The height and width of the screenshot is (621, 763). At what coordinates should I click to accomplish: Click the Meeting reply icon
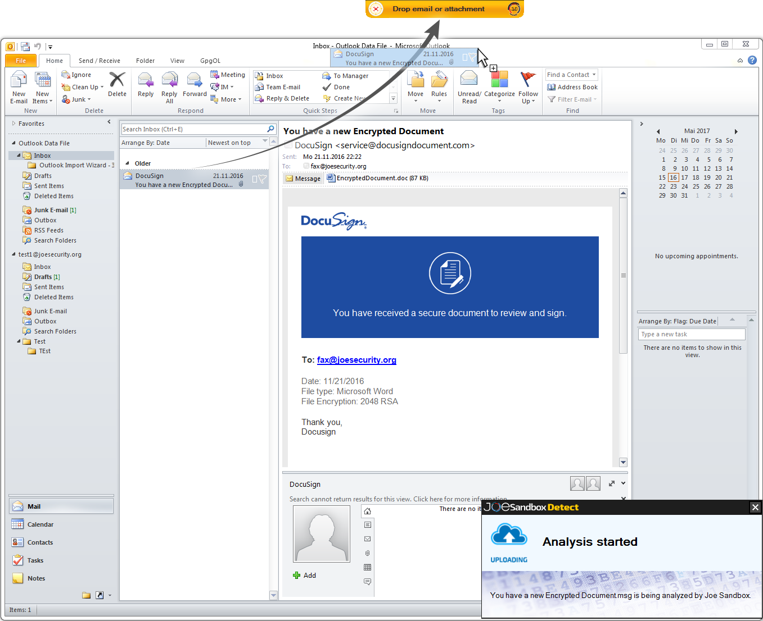pyautogui.click(x=214, y=75)
